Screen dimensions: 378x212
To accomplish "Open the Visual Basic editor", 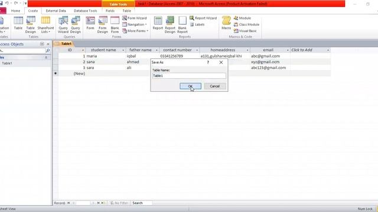I will click(245, 31).
